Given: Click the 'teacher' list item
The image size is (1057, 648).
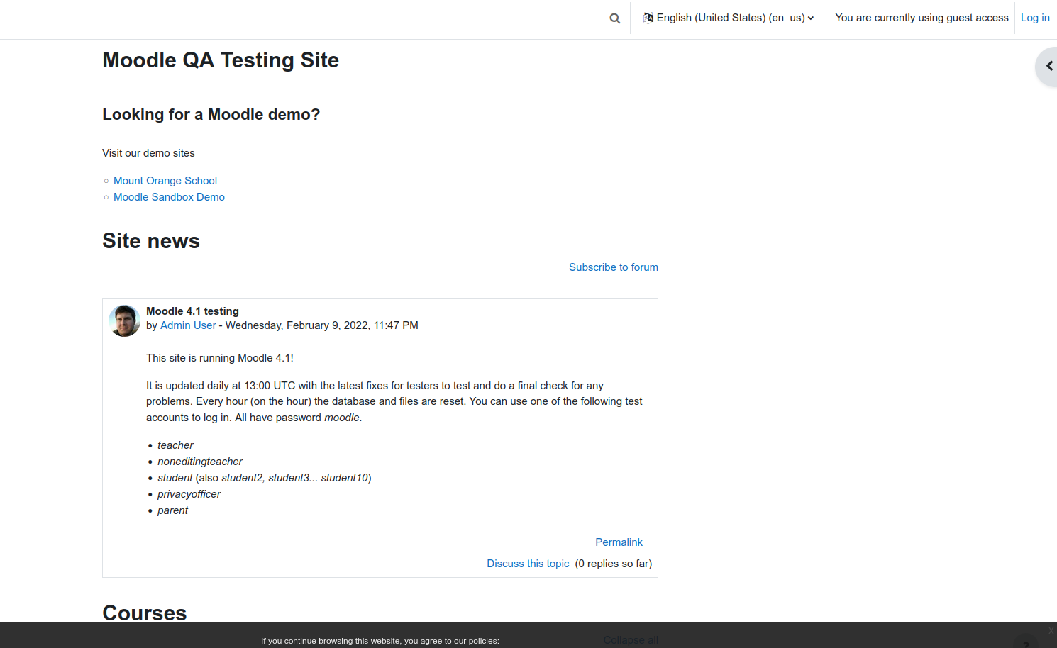Looking at the screenshot, I should click(175, 445).
